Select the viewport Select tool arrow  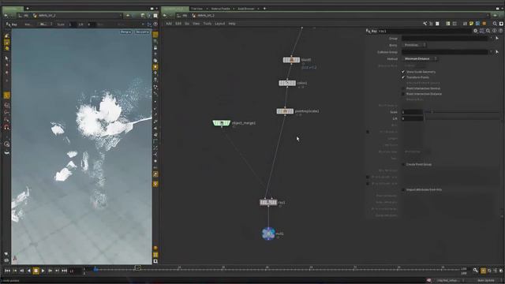[6, 58]
